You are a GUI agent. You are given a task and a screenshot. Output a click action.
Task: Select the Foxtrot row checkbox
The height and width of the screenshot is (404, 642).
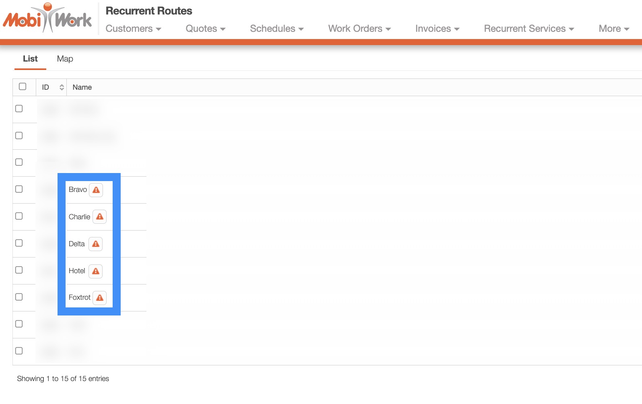(19, 297)
